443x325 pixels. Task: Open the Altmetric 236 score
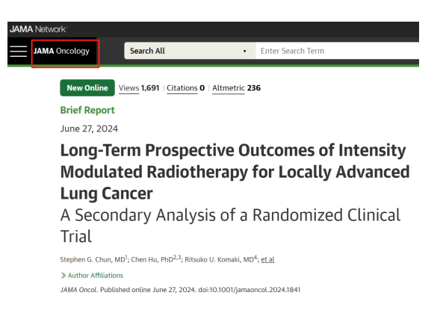(x=237, y=88)
